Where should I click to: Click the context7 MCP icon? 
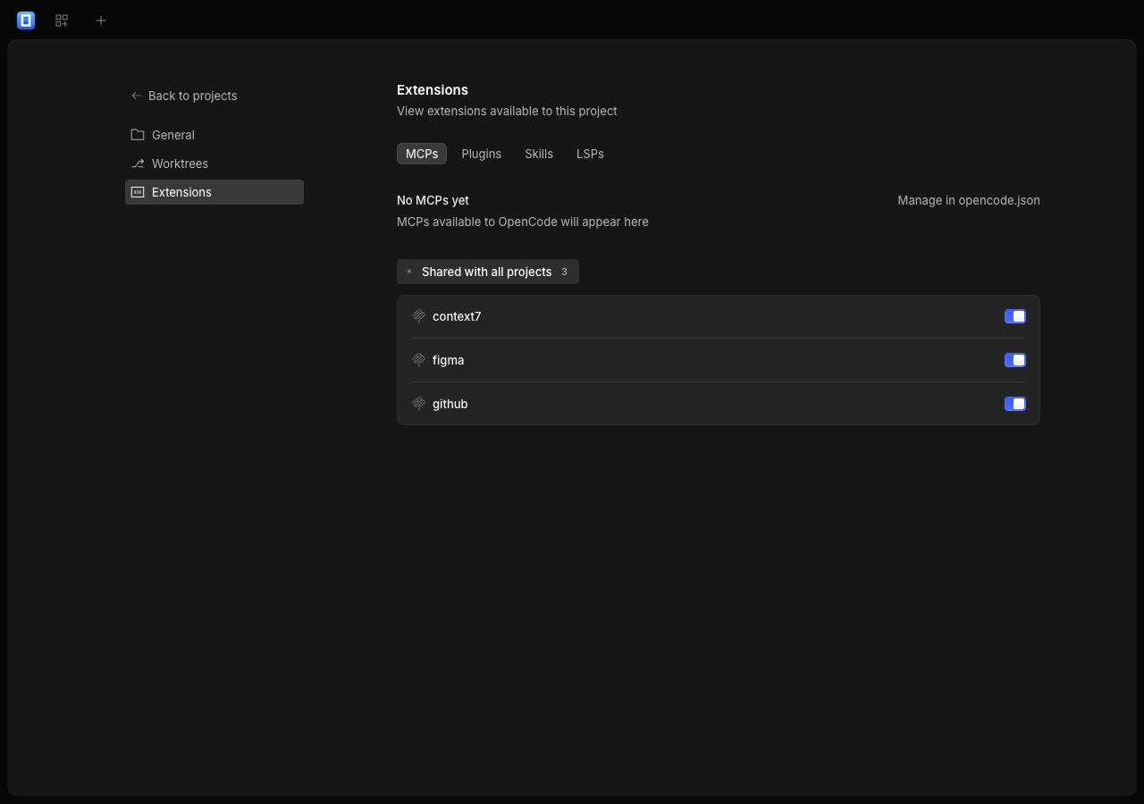418,316
